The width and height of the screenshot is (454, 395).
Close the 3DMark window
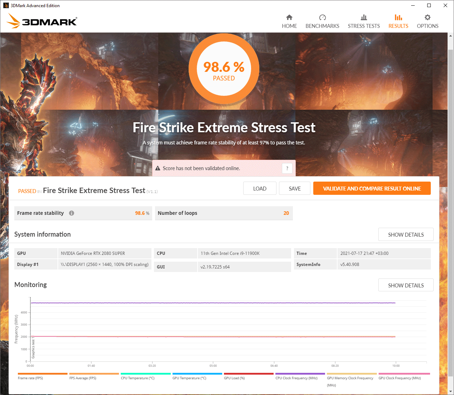tap(445, 5)
